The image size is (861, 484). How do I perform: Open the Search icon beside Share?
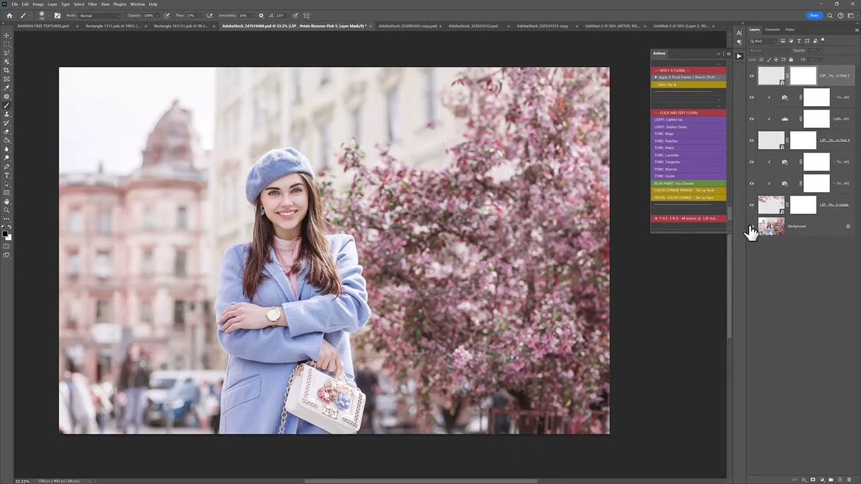830,15
